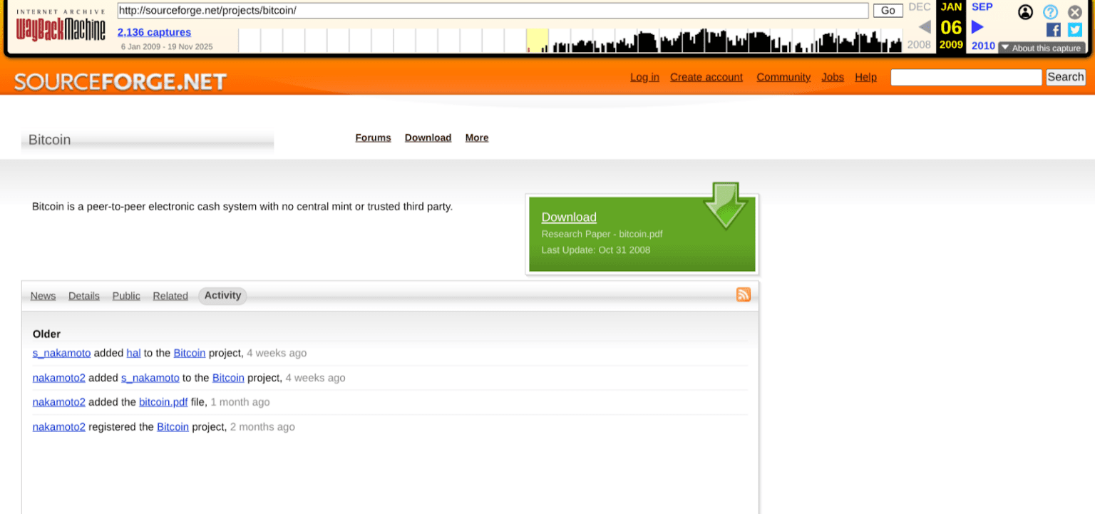
Task: Open the bitcoin.pdf file link
Action: click(163, 401)
